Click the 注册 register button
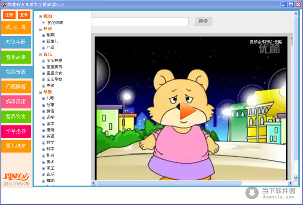303x205 pixels. [x=9, y=15]
